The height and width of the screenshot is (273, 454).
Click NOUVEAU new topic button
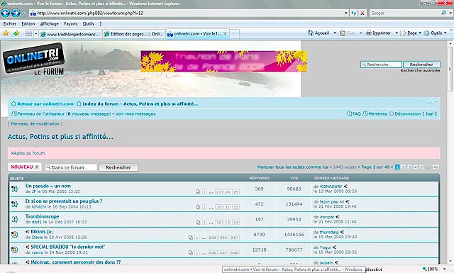[x=25, y=167]
